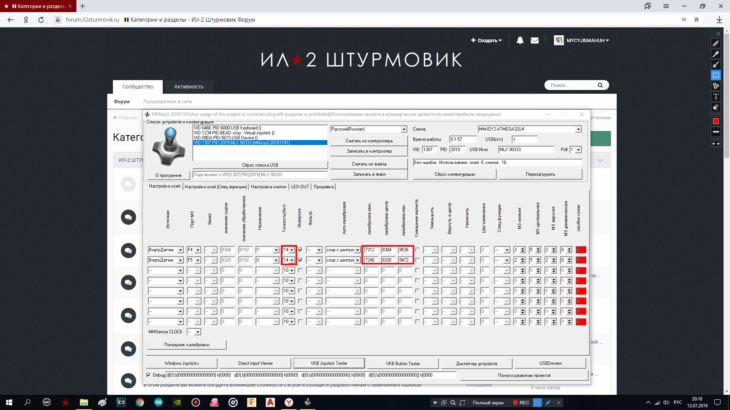730x410 pixels.
Task: Click the USB Имя input field
Action: coord(526,150)
